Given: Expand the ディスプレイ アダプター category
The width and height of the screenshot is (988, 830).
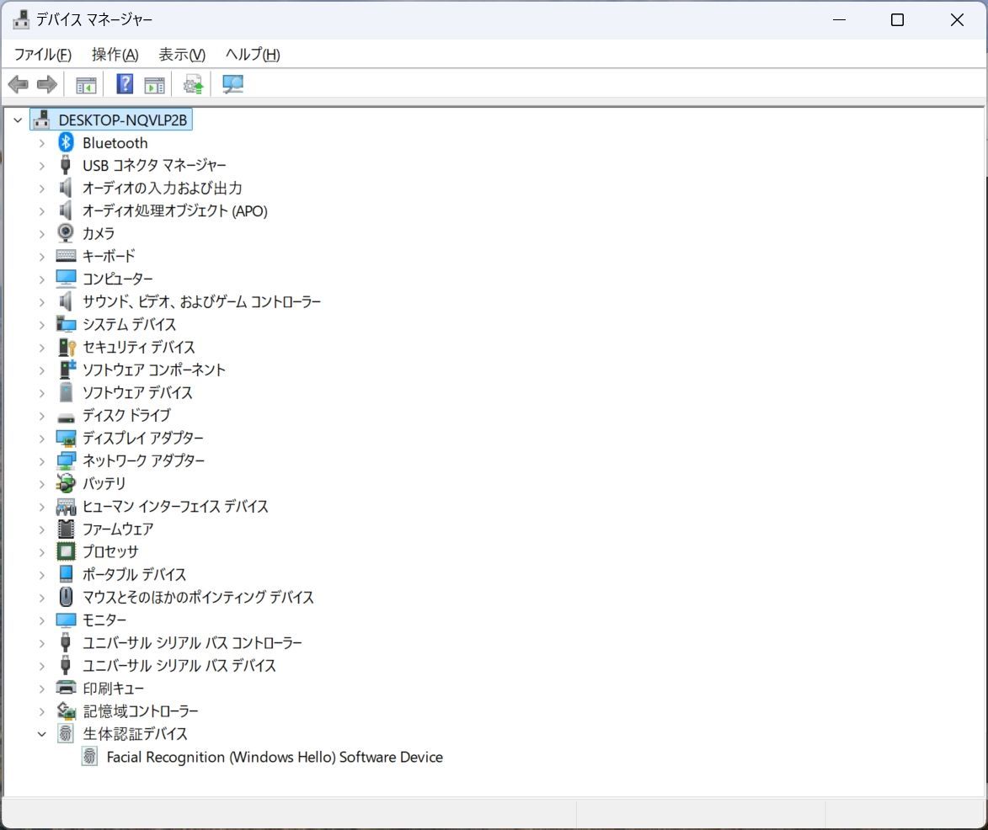Looking at the screenshot, I should pos(42,438).
